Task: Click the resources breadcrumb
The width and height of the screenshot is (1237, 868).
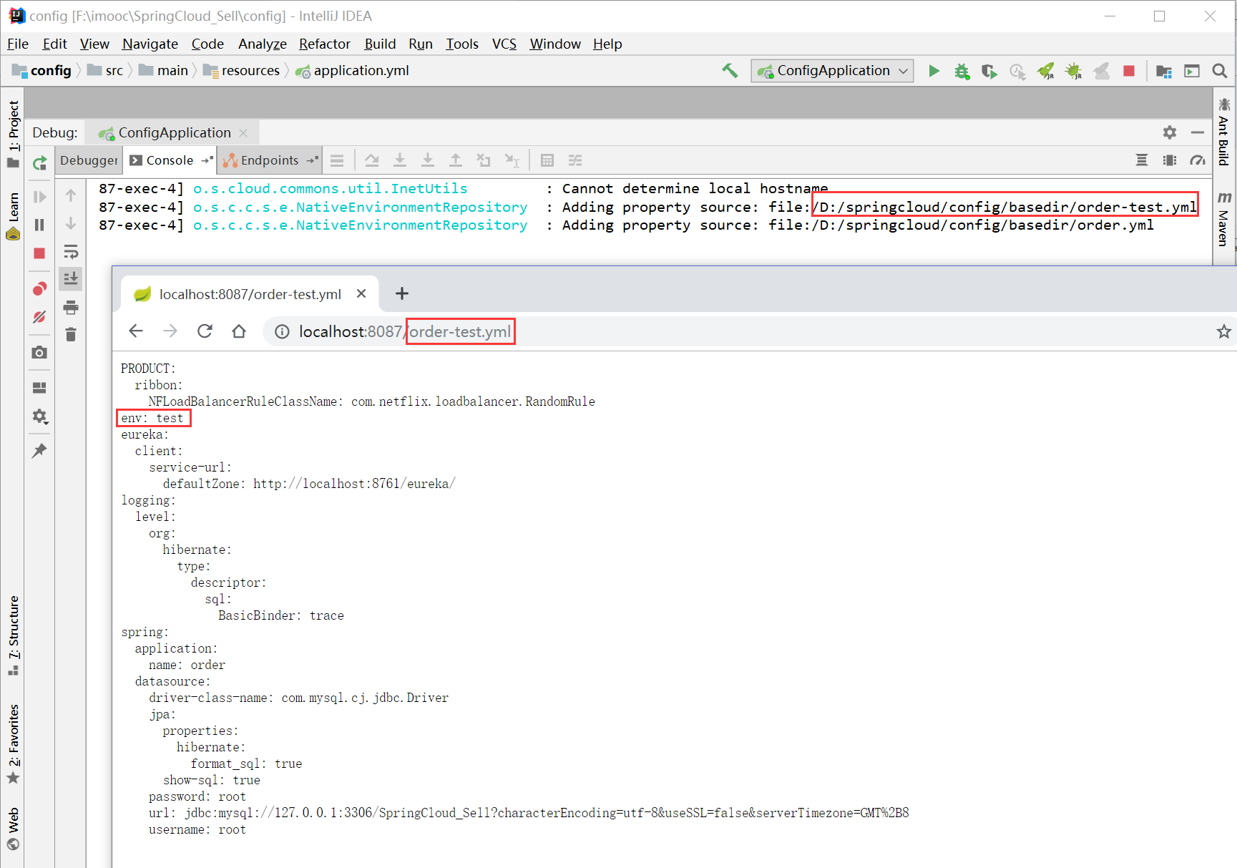Action: [x=242, y=70]
